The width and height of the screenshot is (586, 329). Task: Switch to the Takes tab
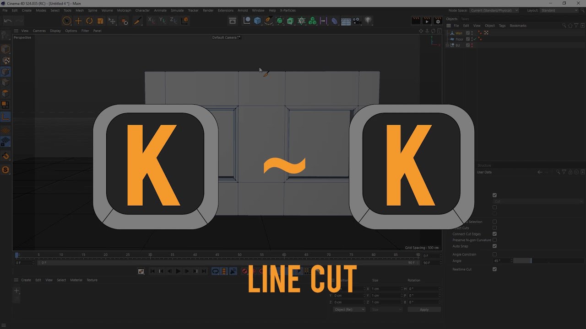[465, 19]
